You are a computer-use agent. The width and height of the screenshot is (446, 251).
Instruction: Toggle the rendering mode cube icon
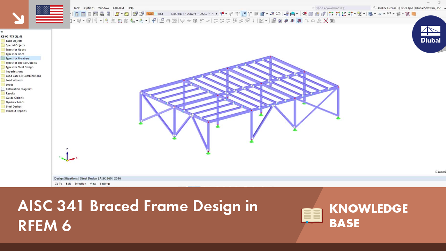(x=311, y=14)
